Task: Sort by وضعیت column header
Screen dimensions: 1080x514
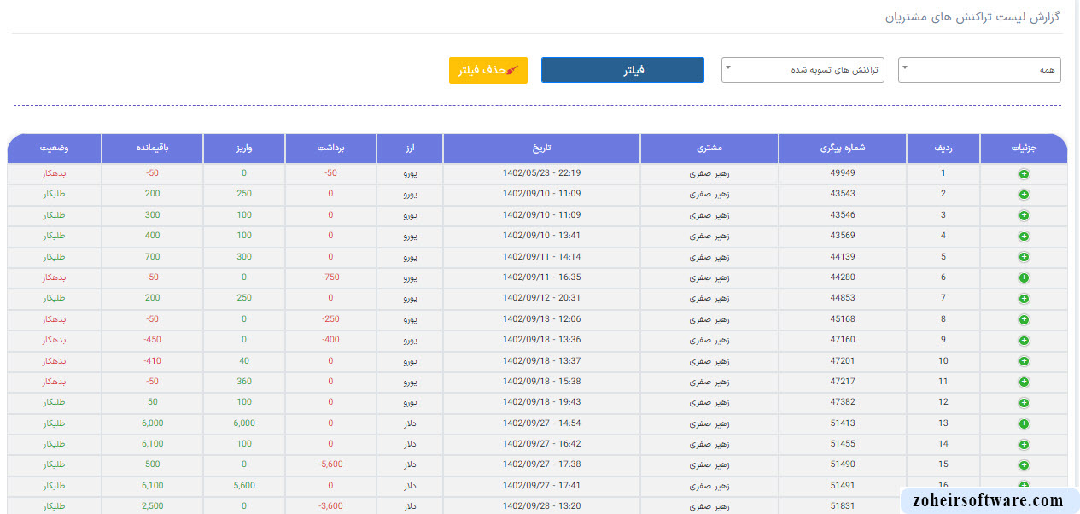Action: click(x=55, y=148)
